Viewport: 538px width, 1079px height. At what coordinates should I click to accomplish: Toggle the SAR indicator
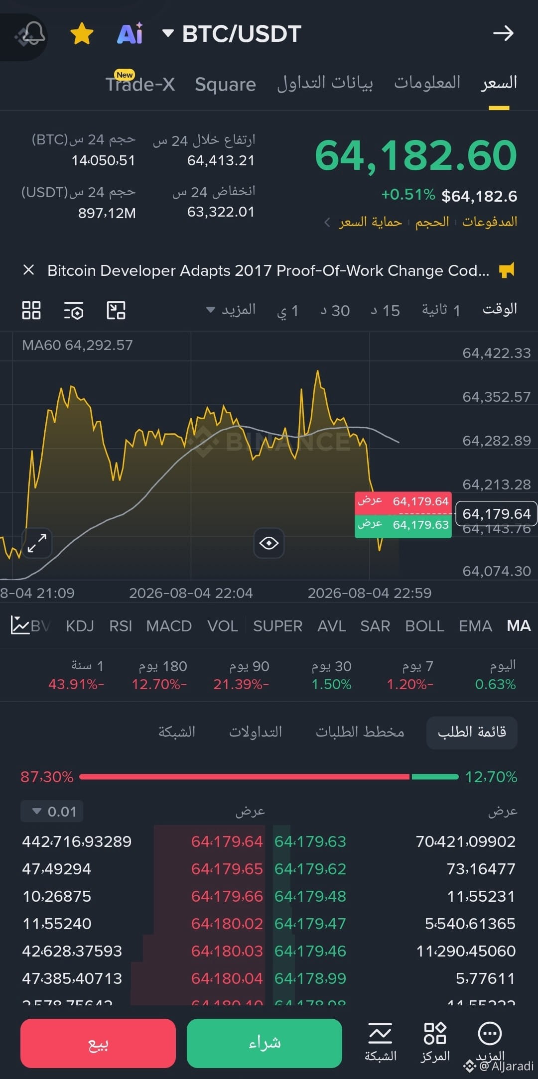pyautogui.click(x=375, y=626)
